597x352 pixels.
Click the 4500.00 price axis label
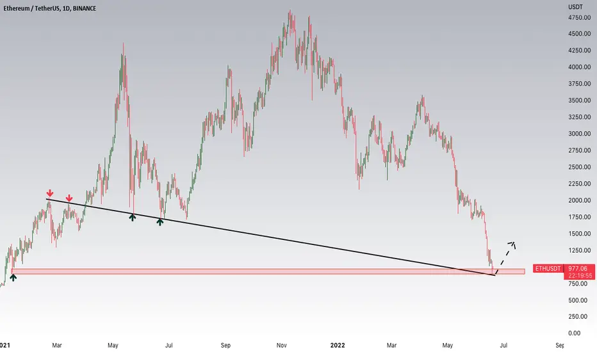580,34
